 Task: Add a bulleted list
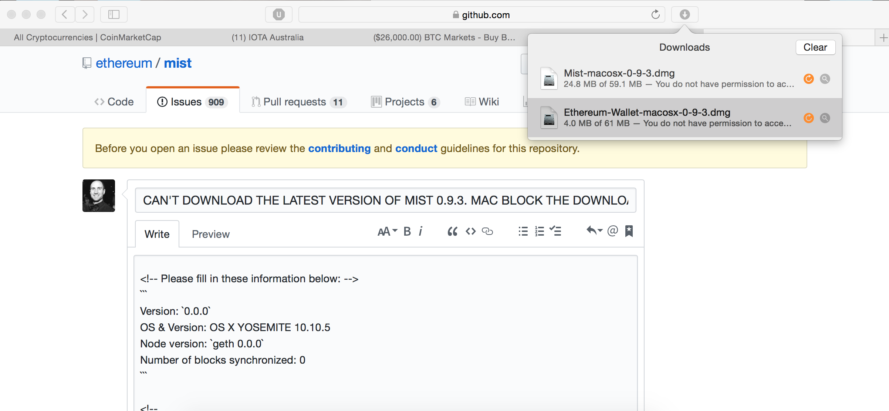point(523,231)
